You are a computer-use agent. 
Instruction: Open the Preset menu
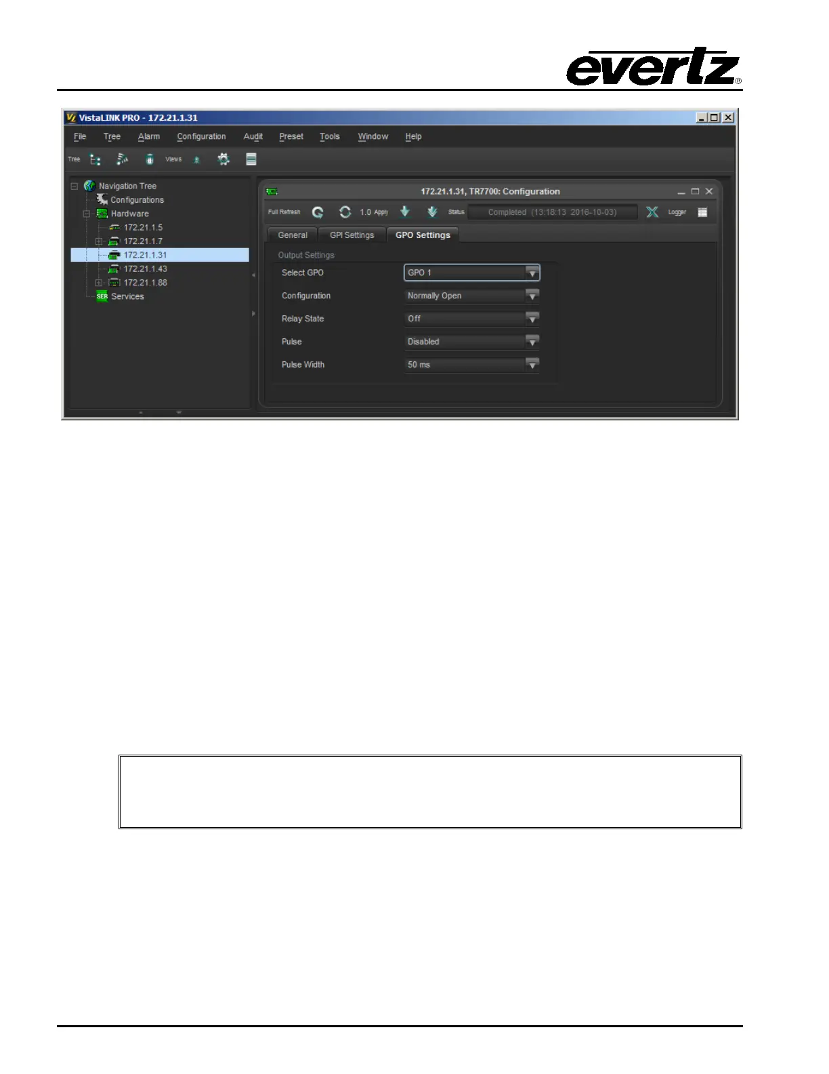point(291,136)
